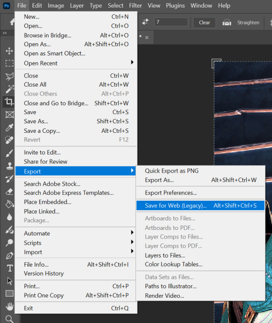Select the Move tool
The height and width of the screenshot is (323, 272).
coord(9,51)
